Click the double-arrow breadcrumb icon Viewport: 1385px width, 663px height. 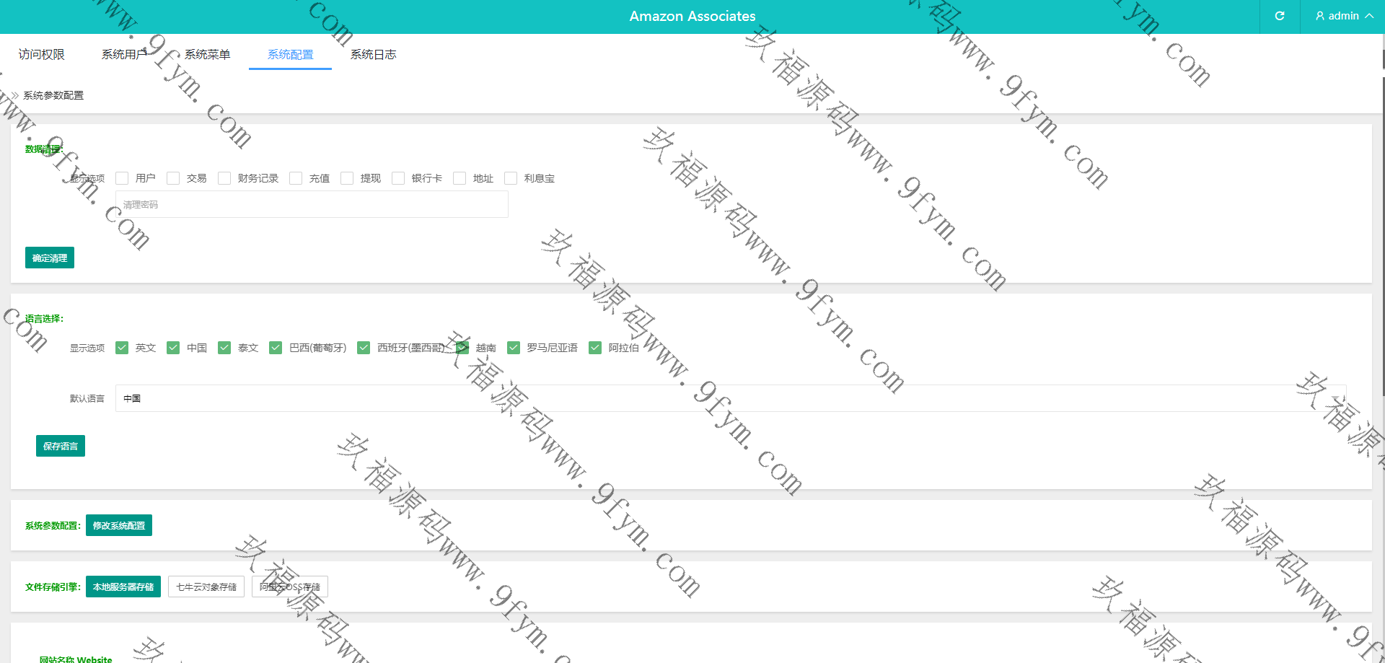[x=15, y=95]
